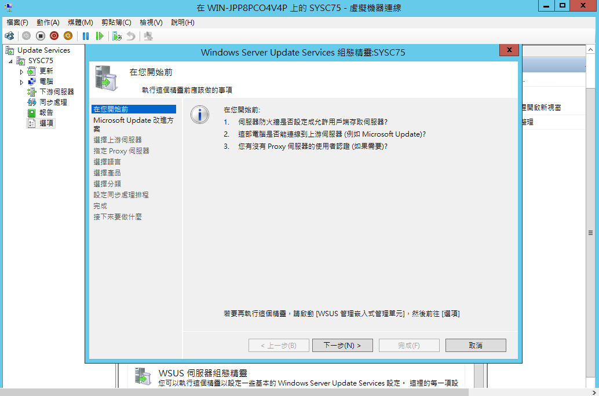Click the orange Save state icon
Viewport: 599px width, 396px height.
68,36
